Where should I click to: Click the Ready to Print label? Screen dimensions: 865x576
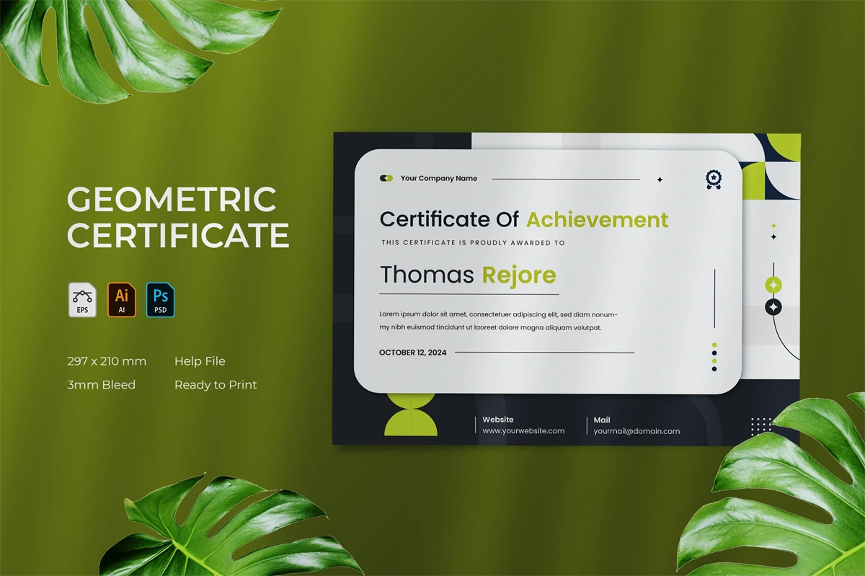pos(216,385)
